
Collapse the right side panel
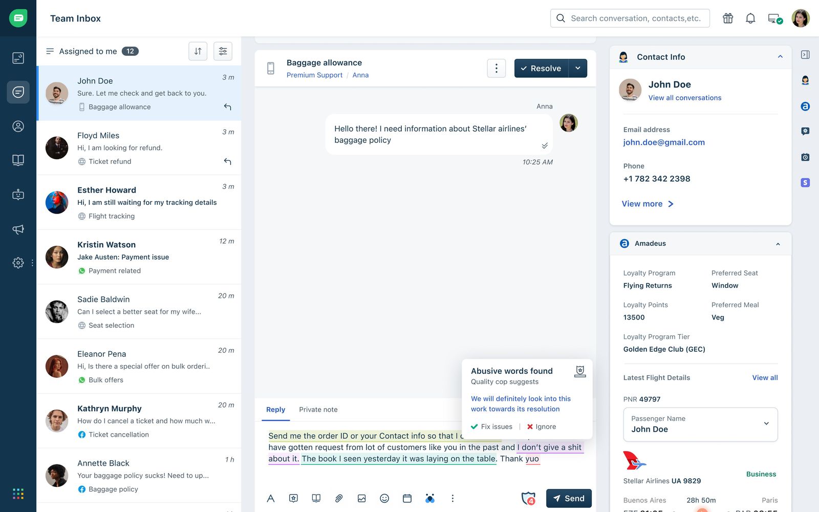pyautogui.click(x=805, y=55)
